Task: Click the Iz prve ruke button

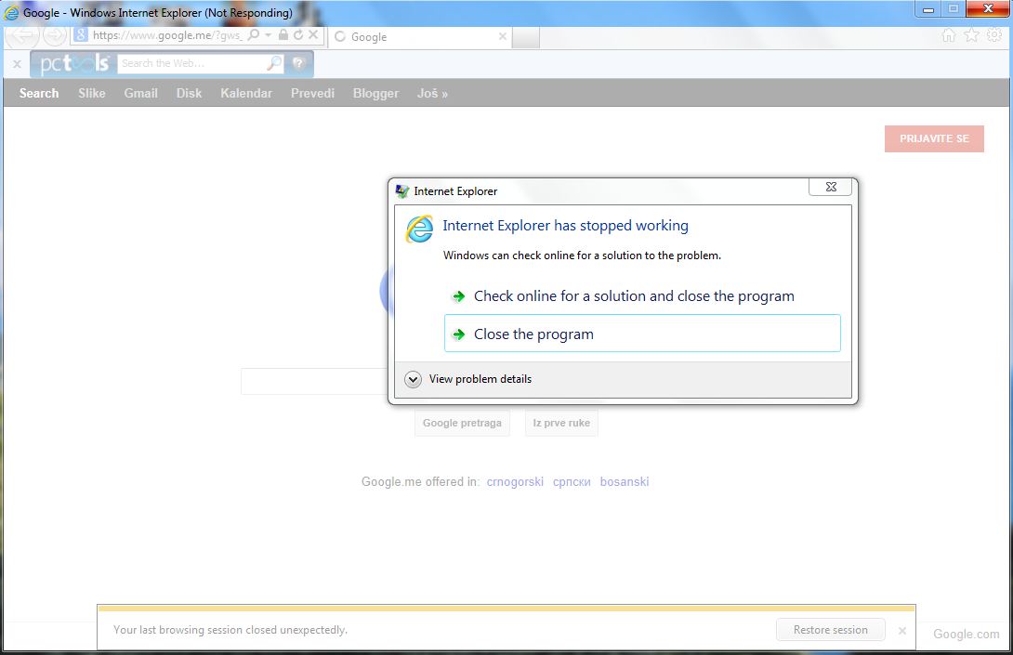Action: 561,423
